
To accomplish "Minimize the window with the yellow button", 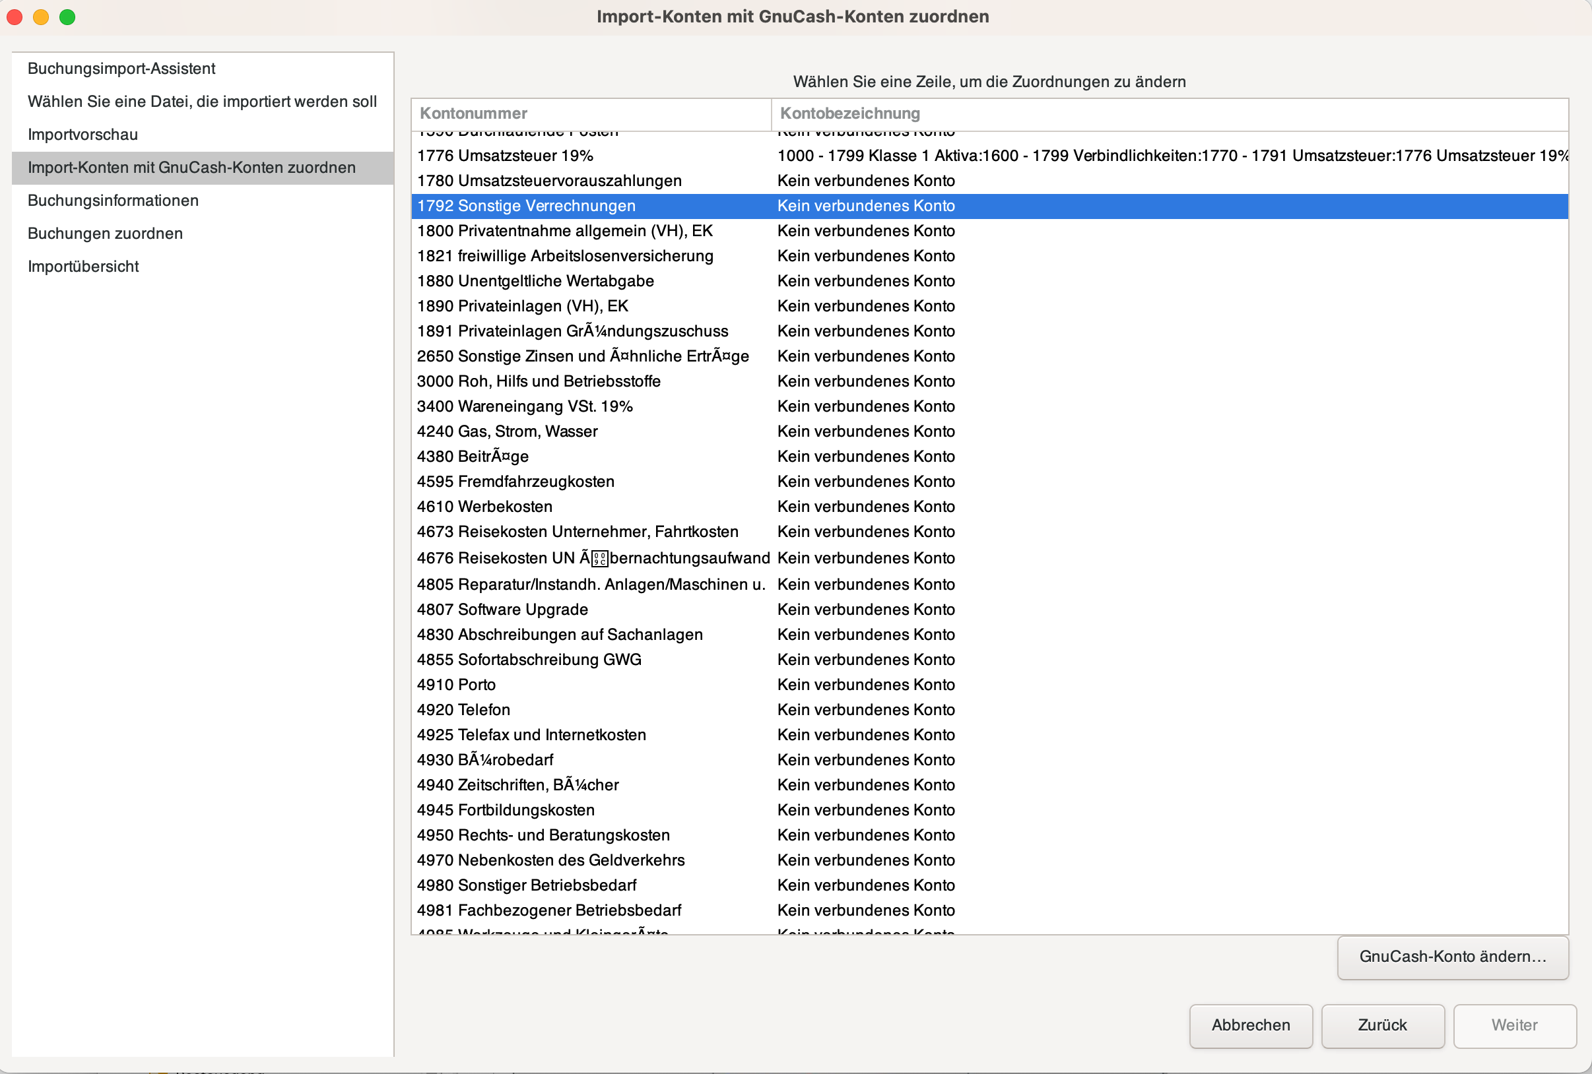I will point(41,16).
